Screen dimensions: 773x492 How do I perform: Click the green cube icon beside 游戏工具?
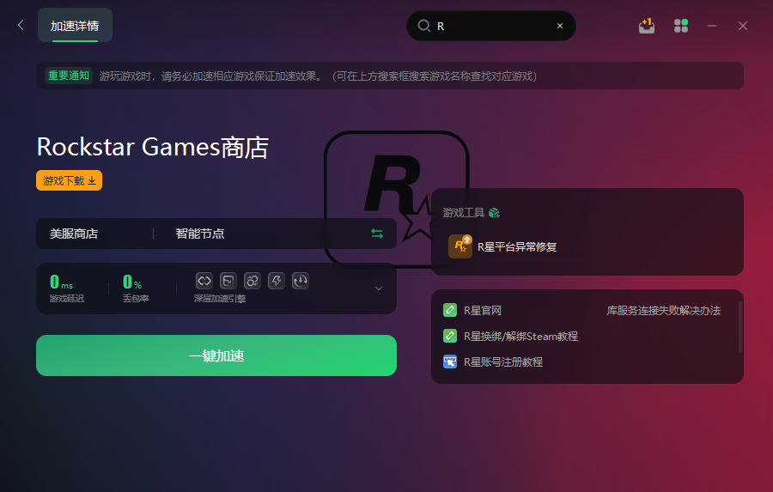tap(494, 212)
